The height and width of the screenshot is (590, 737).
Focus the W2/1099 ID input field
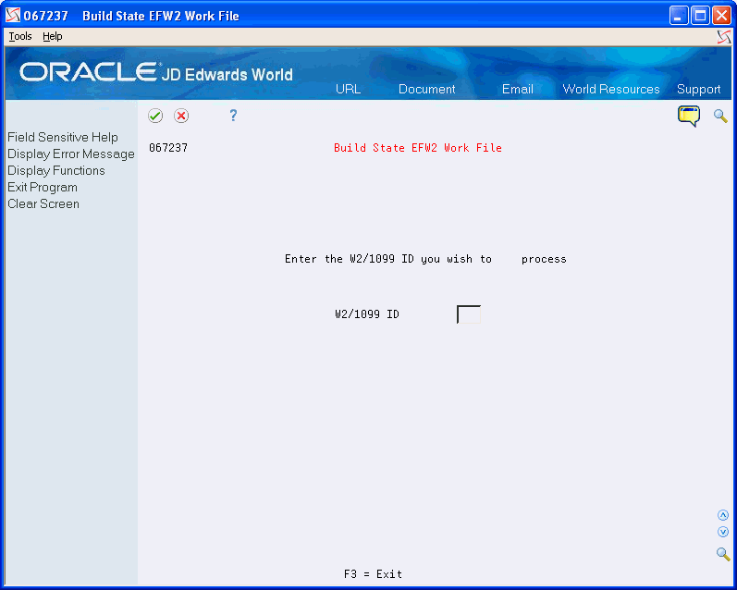[x=469, y=314]
